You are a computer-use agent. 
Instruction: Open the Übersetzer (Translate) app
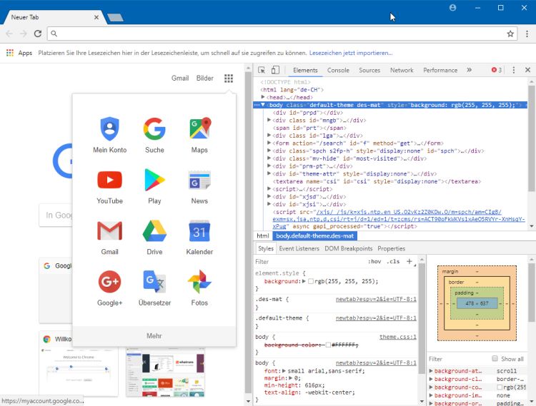point(154,288)
